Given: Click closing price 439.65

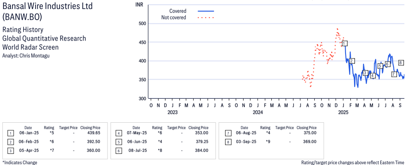Looking at the screenshot, I should coord(93,133).
